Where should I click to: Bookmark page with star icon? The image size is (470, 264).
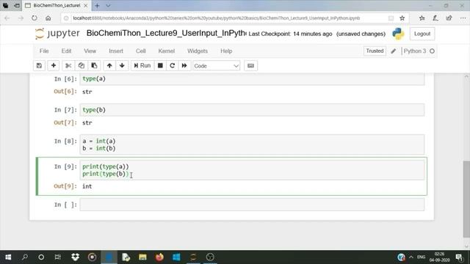(x=402, y=18)
